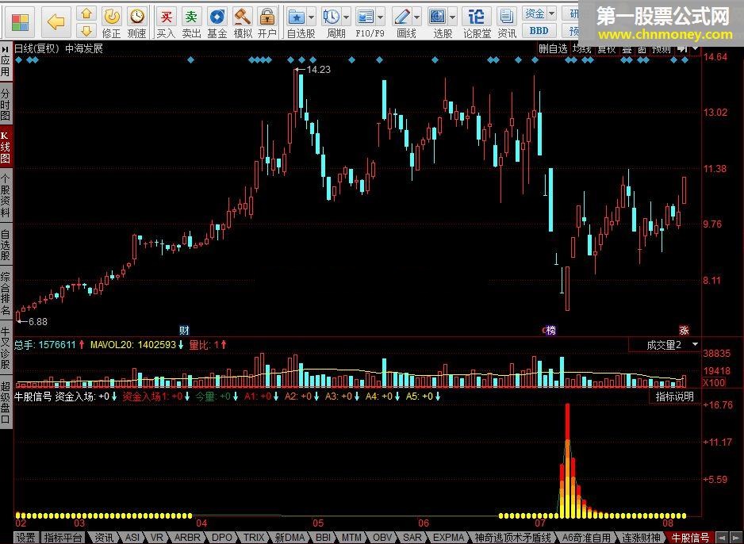Open the 个股资料 sidebar tab
The height and width of the screenshot is (544, 744).
[x=6, y=195]
